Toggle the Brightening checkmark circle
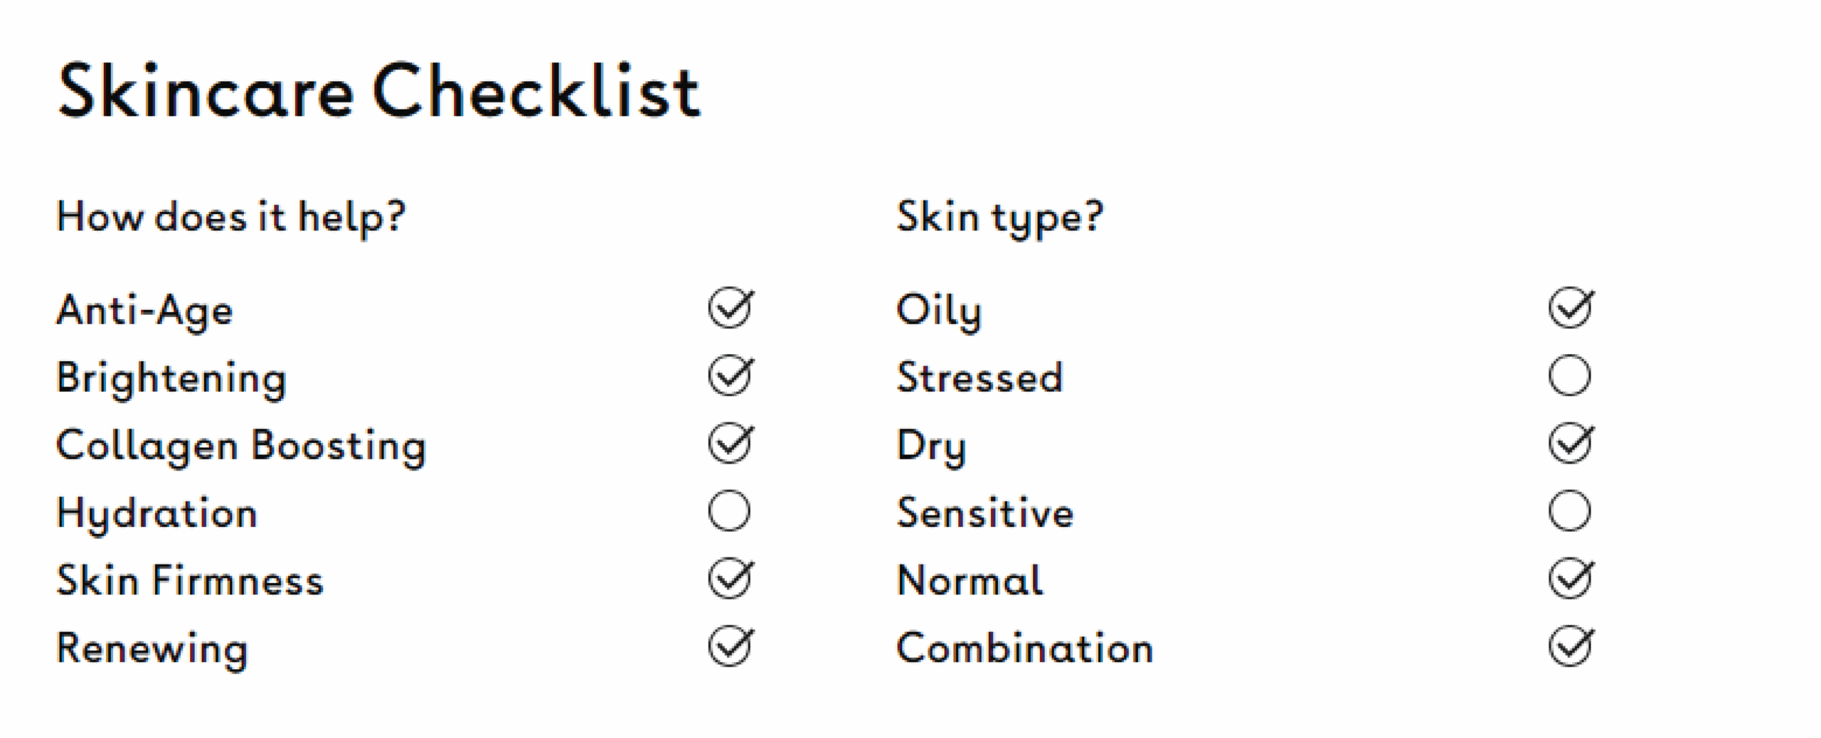The image size is (1821, 738). tap(730, 375)
